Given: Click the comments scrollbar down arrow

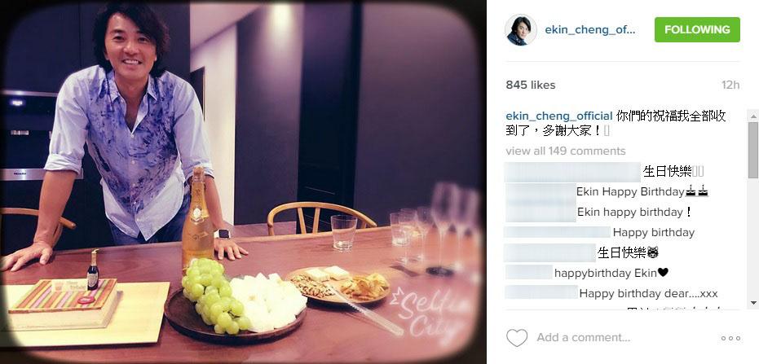Looking at the screenshot, I should [x=752, y=303].
